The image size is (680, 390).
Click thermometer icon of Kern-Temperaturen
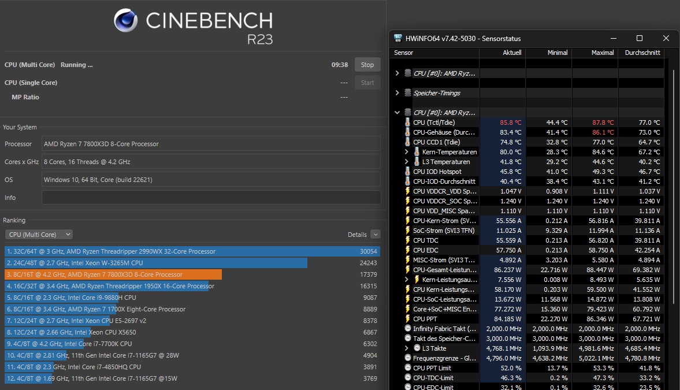(x=417, y=152)
